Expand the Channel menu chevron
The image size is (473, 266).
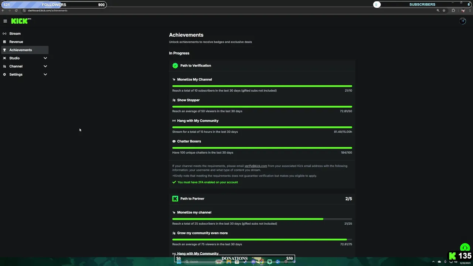(x=45, y=66)
